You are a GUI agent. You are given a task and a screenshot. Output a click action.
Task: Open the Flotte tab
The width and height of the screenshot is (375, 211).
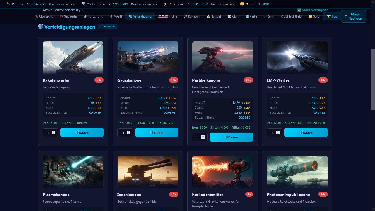click(168, 16)
